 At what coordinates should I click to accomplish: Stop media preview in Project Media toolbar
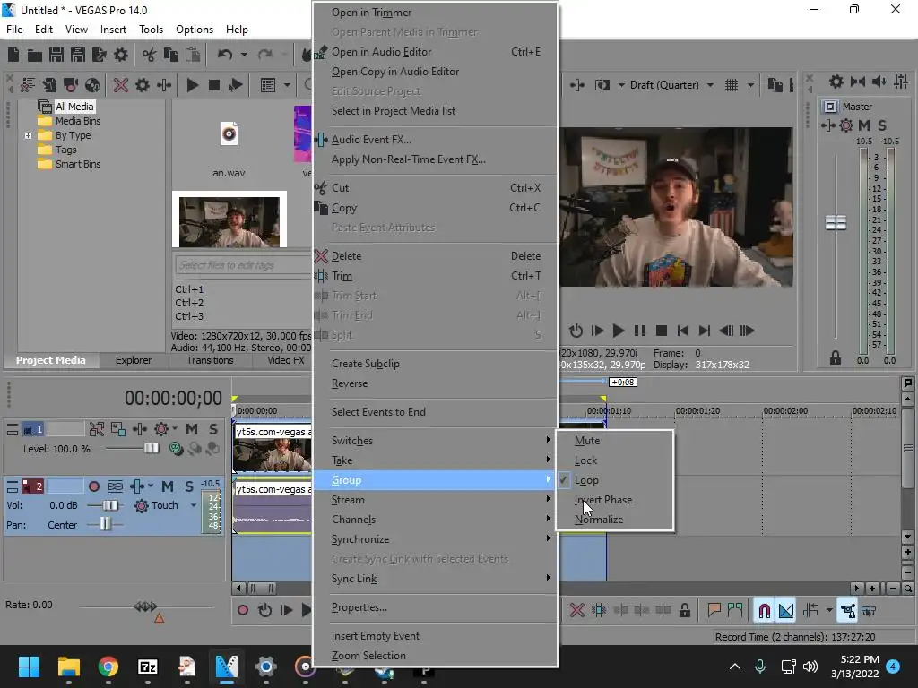pyautogui.click(x=213, y=85)
